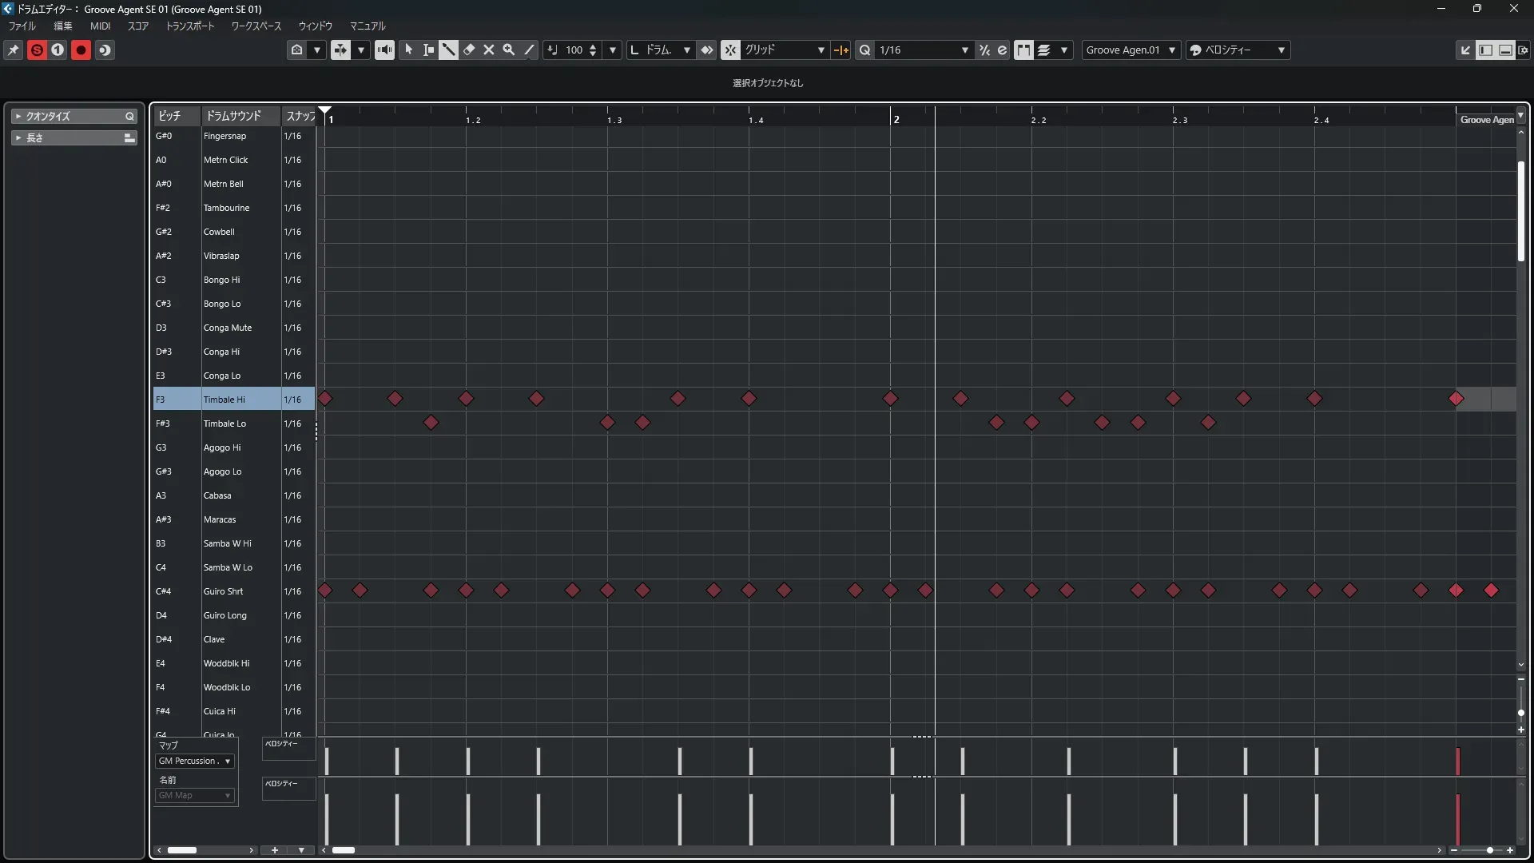Open the MIDI menu
The image size is (1534, 863).
pos(100,26)
